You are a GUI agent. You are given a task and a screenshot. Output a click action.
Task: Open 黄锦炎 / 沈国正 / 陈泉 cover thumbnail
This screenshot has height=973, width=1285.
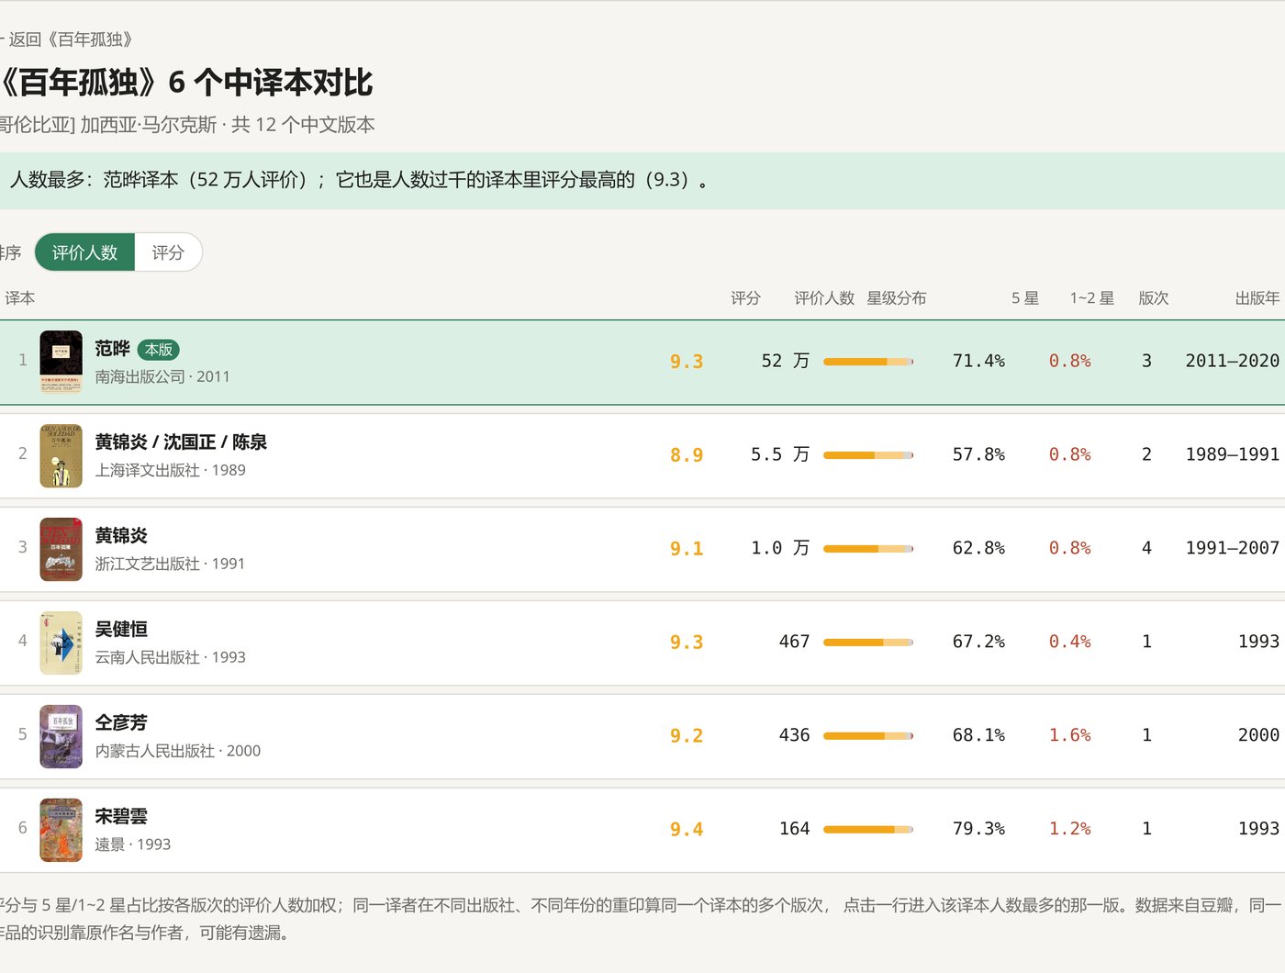(61, 455)
